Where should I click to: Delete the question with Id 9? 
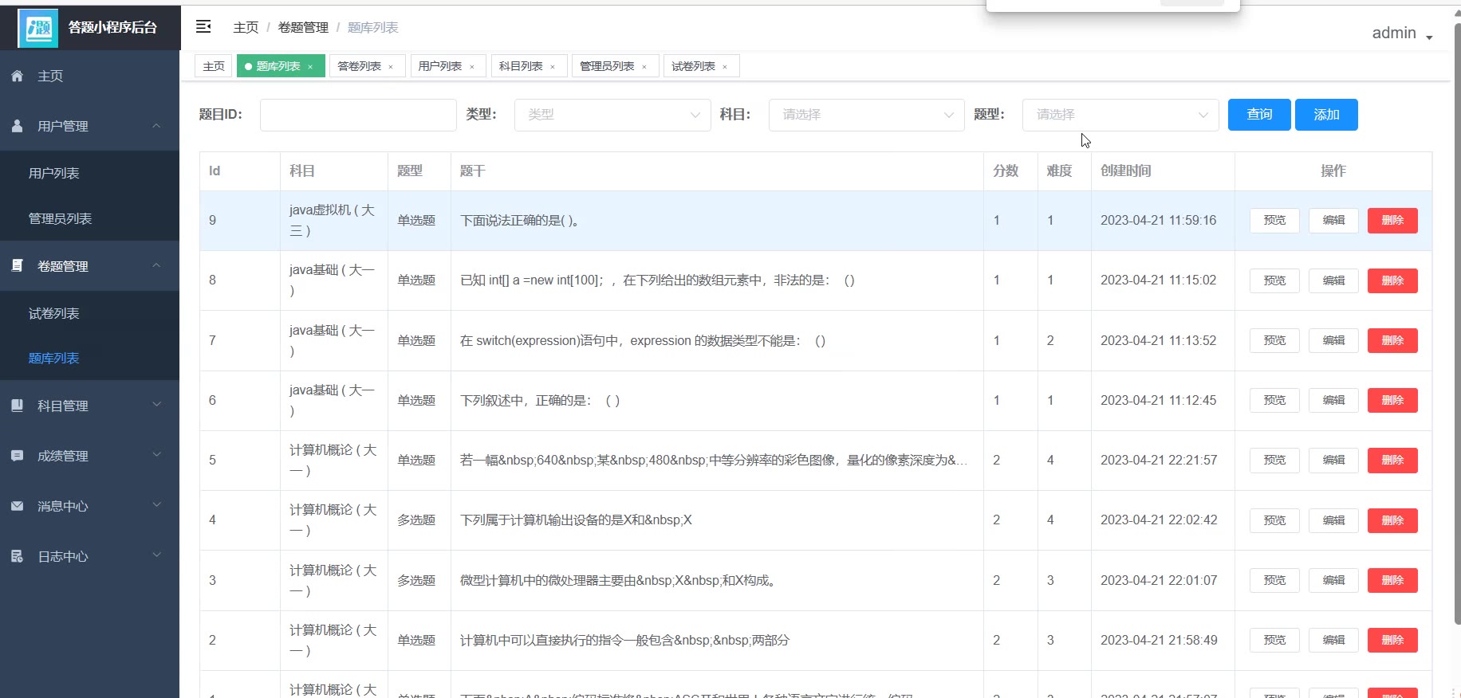1392,221
